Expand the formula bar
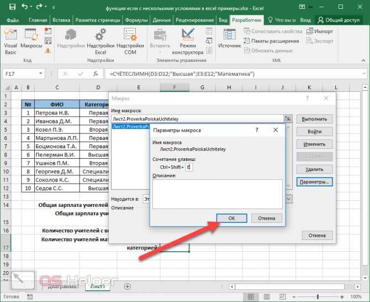Image resolution: width=370 pixels, height=302 pixels. click(x=363, y=74)
